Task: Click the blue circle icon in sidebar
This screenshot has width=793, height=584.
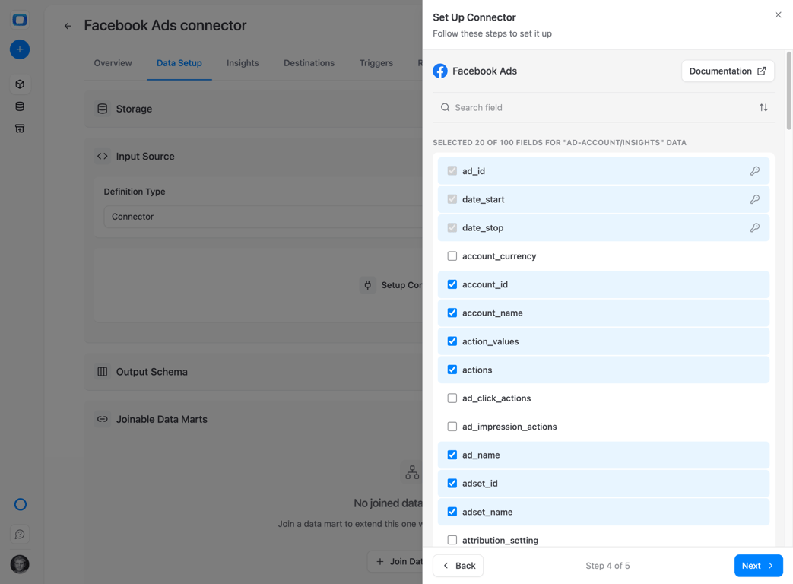Action: coord(21,504)
